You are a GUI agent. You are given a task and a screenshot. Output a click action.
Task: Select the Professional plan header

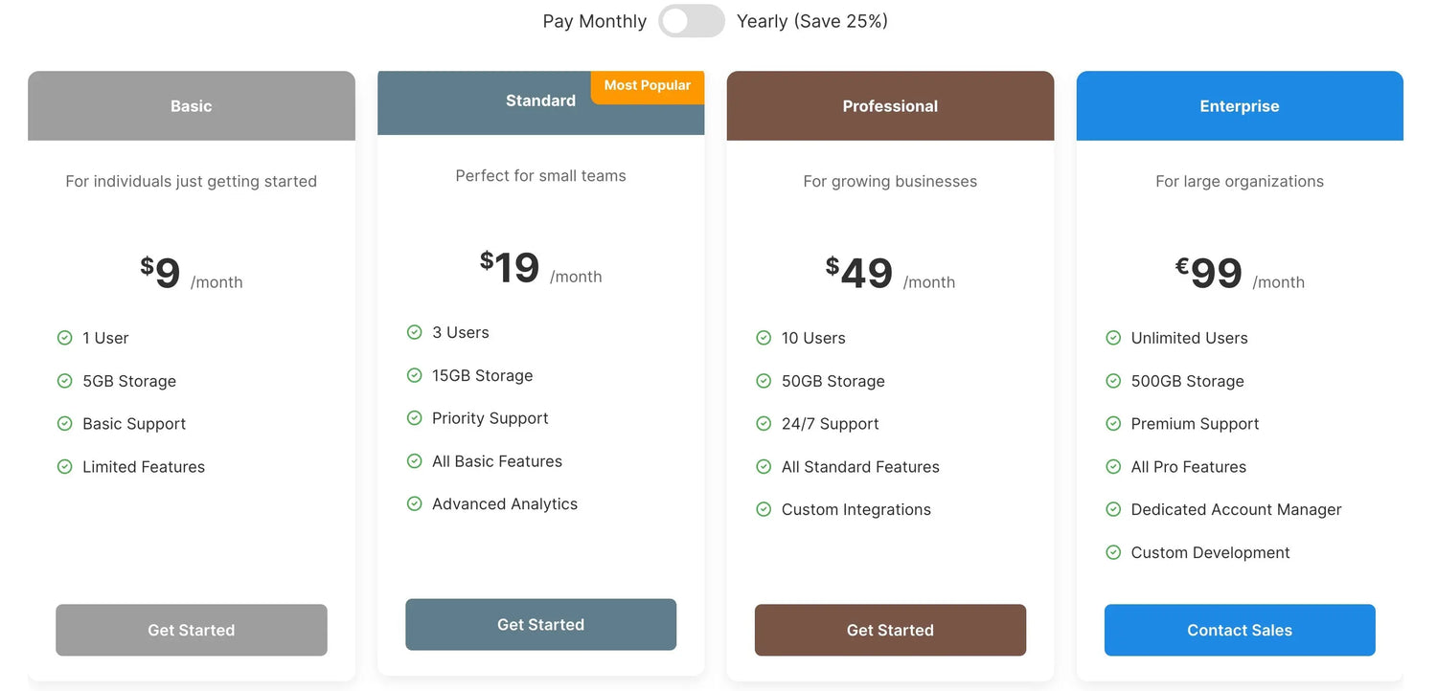[890, 105]
